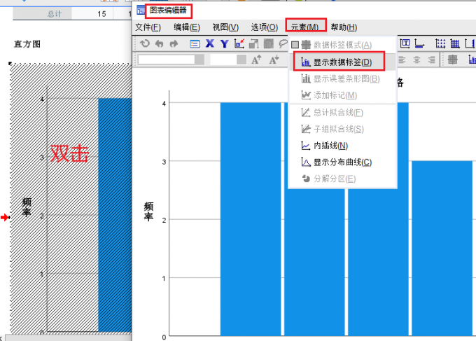Click the rescale chart icon
The image size is (476, 341).
254,44
